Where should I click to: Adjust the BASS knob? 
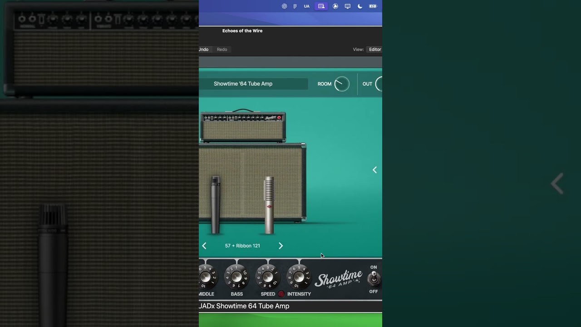pos(236,277)
